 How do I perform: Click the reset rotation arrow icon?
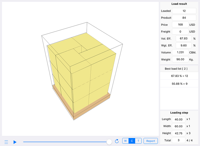click(117, 141)
